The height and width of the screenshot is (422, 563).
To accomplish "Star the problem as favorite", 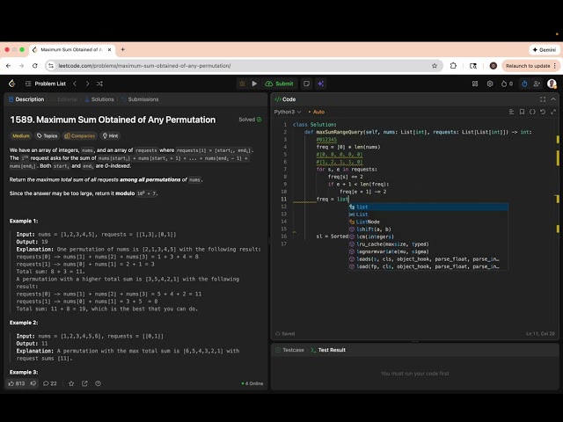I will point(71,383).
